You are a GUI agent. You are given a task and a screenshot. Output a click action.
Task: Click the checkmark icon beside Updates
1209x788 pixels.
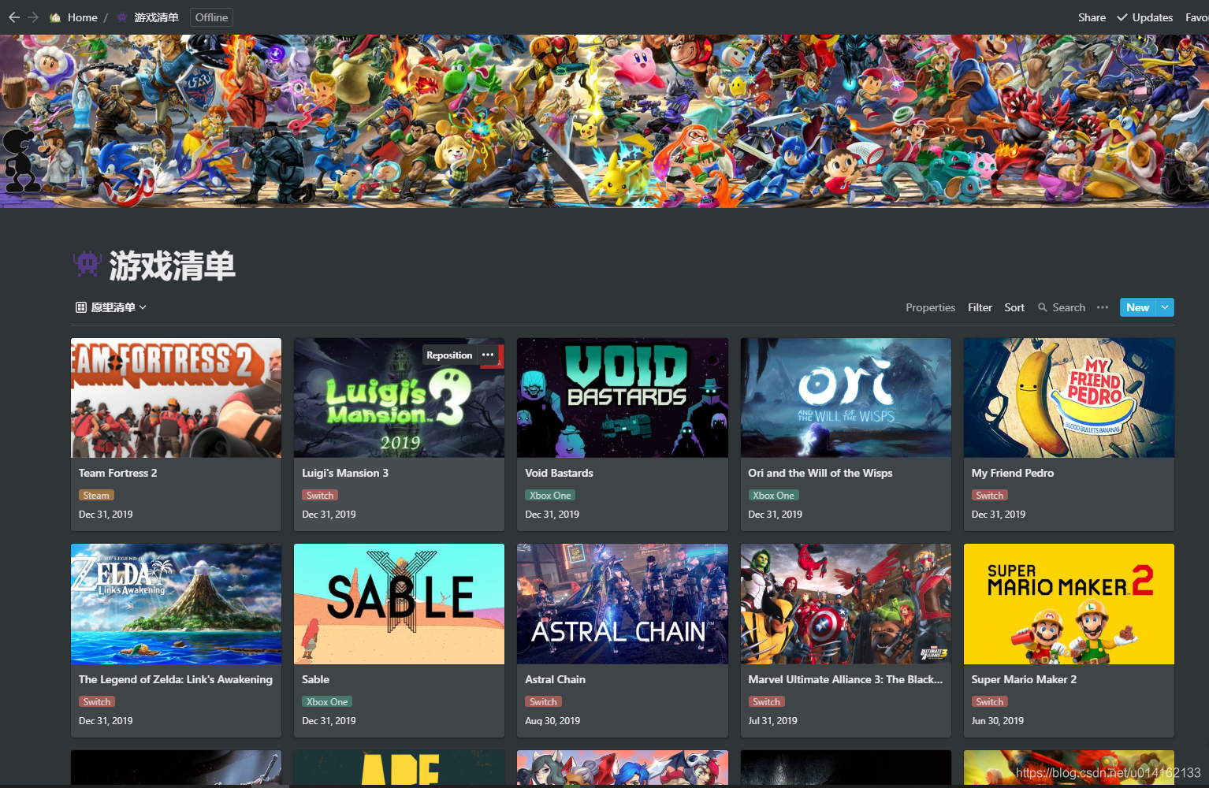tap(1122, 17)
